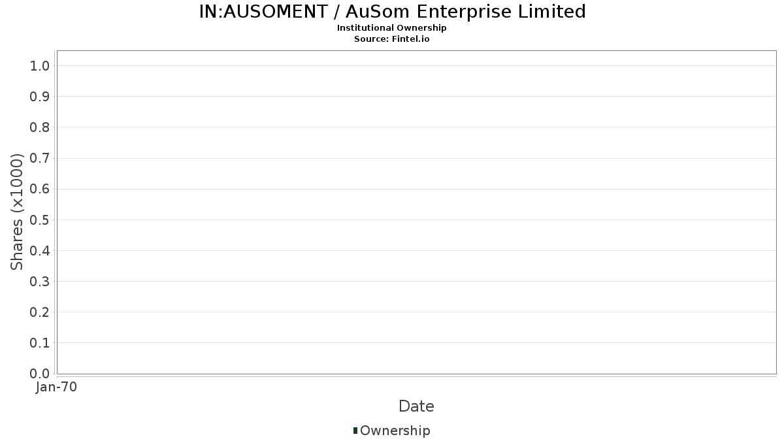This screenshot has height=441, width=784.
Task: Click the Source: Fintel.io text
Action: [x=392, y=39]
